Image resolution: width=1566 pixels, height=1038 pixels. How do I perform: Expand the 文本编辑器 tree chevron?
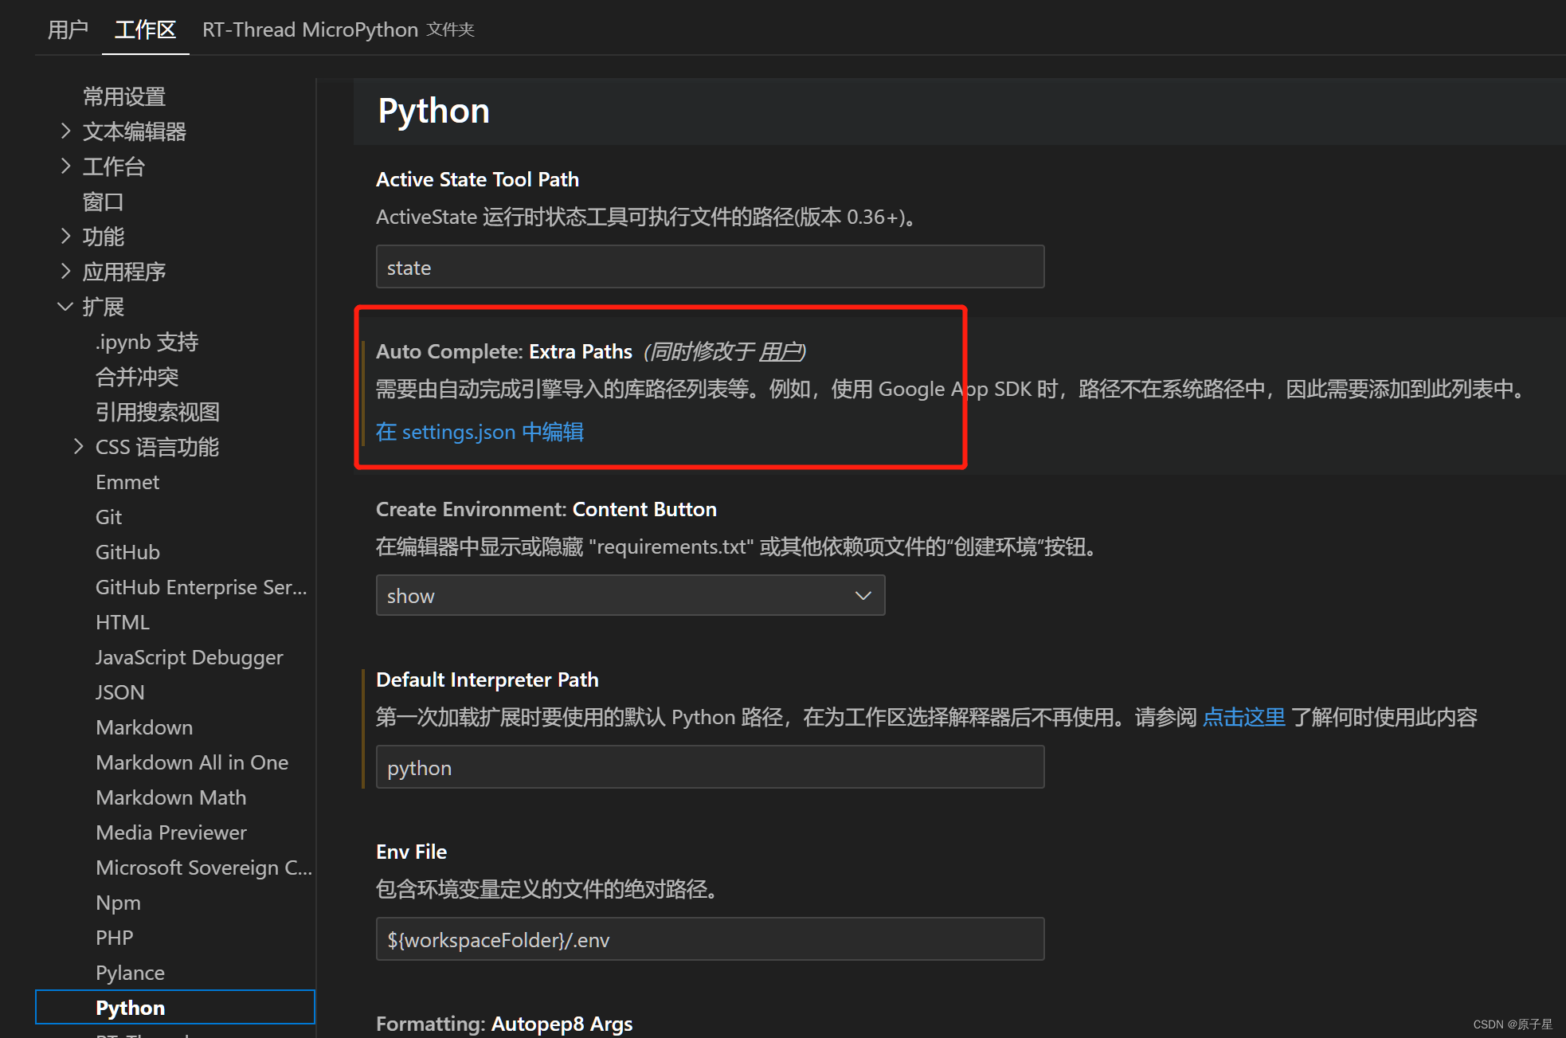66,131
